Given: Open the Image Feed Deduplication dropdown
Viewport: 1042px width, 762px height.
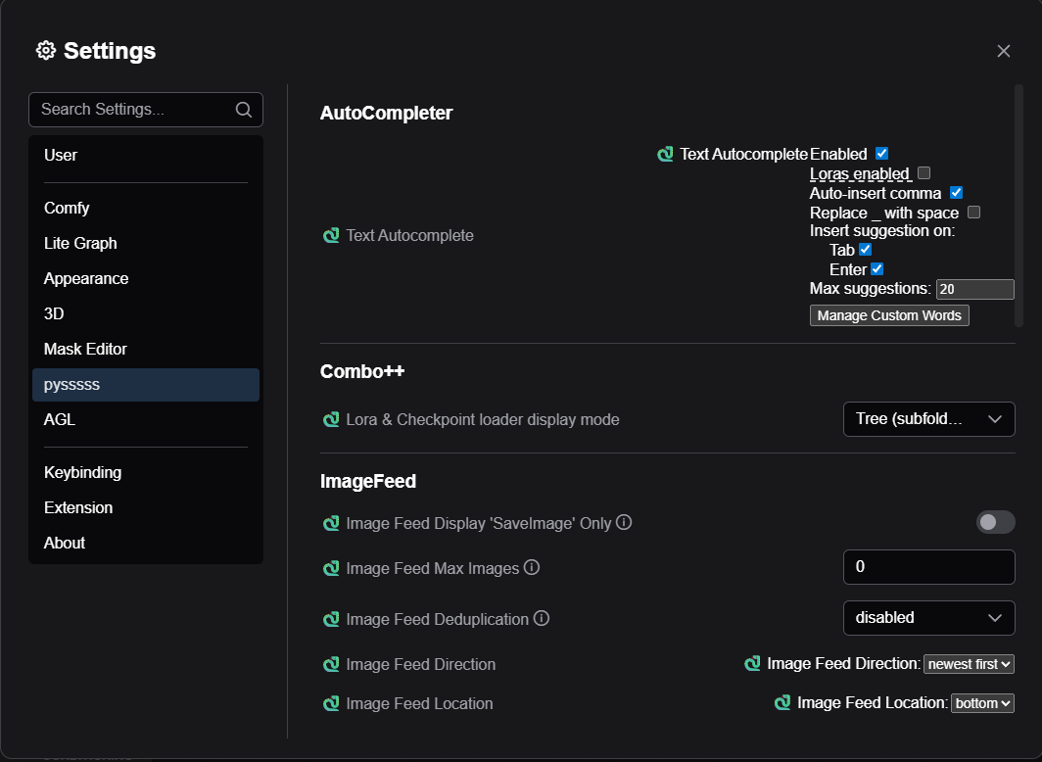Looking at the screenshot, I should tap(928, 618).
